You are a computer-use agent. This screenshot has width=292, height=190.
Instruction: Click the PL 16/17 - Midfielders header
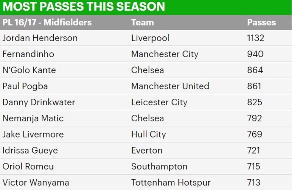pos(47,22)
